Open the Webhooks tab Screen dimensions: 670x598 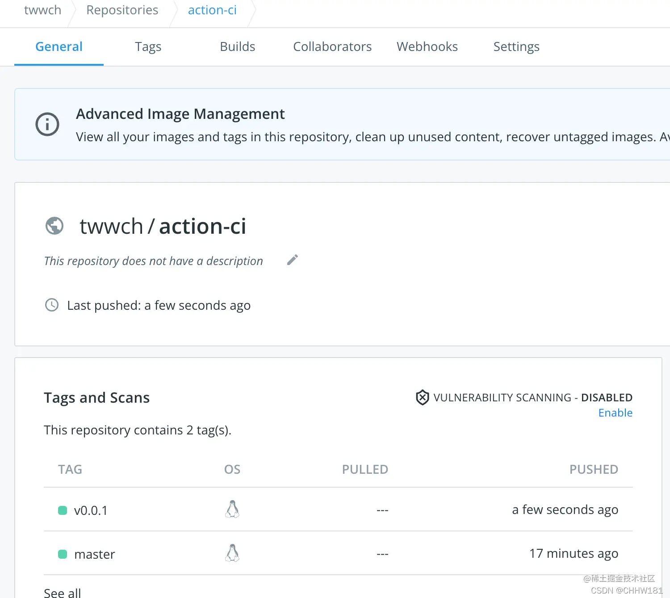[x=427, y=47]
